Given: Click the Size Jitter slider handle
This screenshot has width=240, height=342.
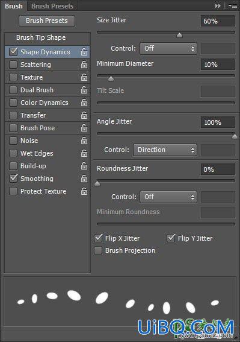Looking at the screenshot, I should tap(179, 35).
